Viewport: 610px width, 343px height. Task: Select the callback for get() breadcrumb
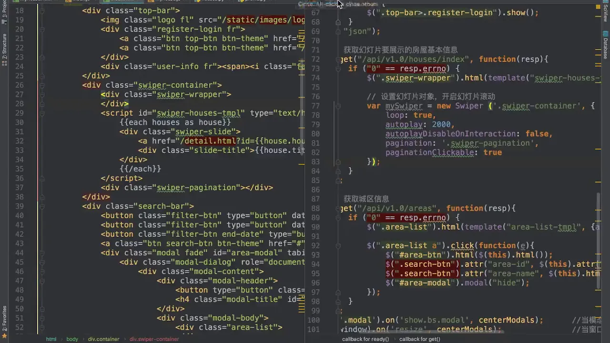pyautogui.click(x=419, y=339)
